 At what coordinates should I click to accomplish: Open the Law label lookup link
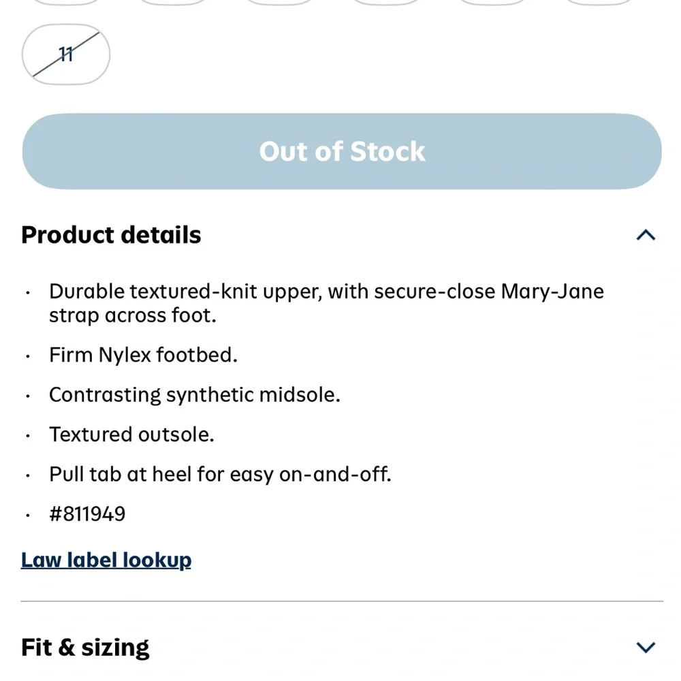(106, 560)
